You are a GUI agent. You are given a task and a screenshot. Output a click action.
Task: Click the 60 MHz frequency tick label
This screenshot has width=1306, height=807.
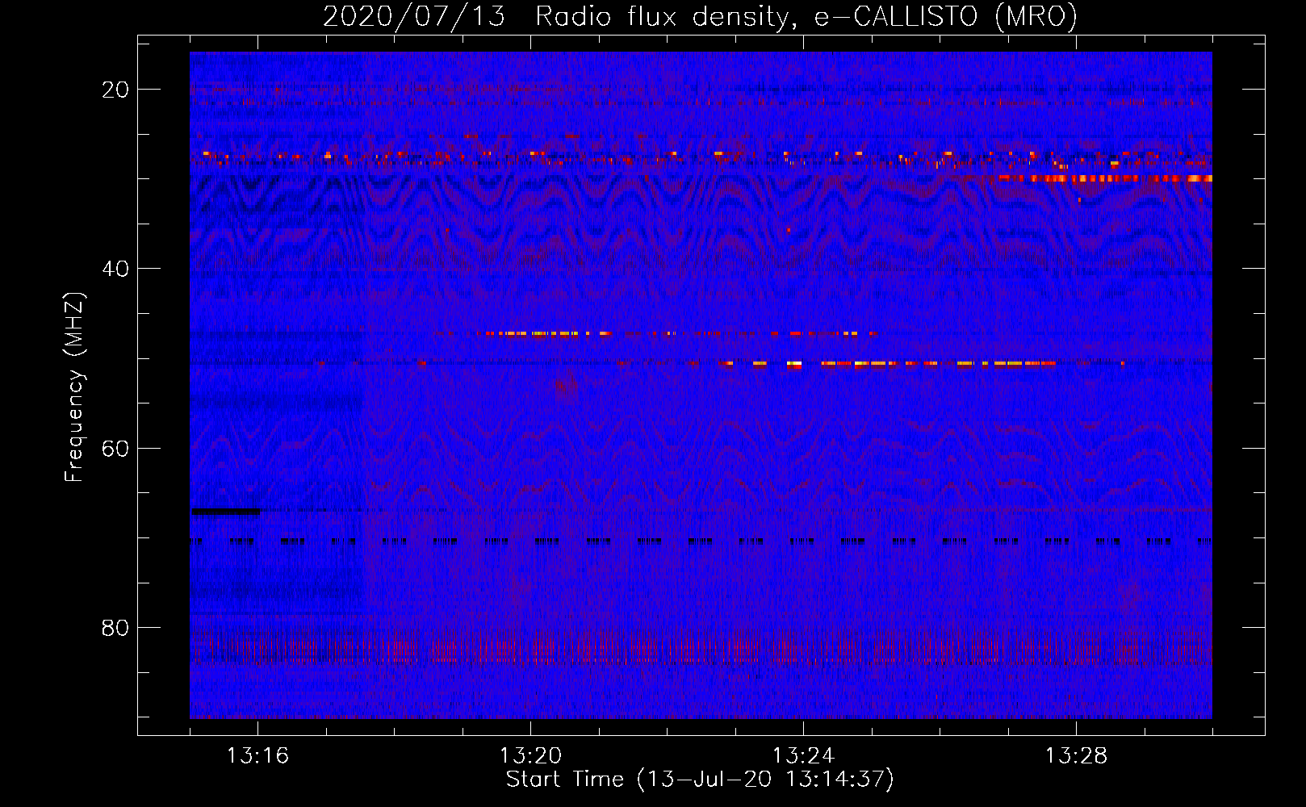[115, 448]
